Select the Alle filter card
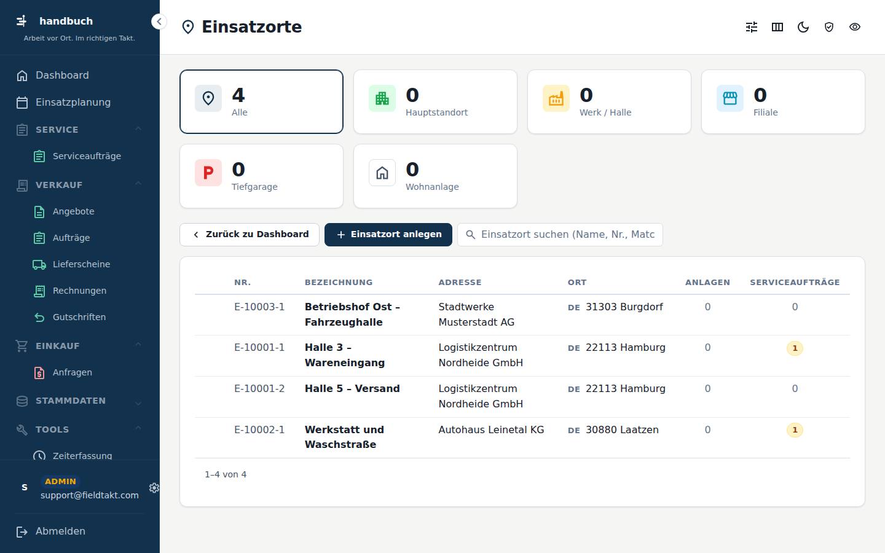The height and width of the screenshot is (553, 885). click(x=261, y=101)
